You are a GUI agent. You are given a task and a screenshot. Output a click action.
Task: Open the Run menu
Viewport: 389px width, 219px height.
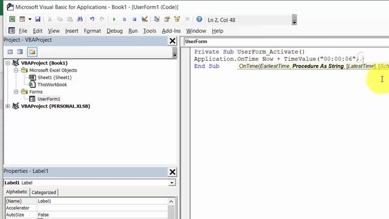tap(133, 31)
